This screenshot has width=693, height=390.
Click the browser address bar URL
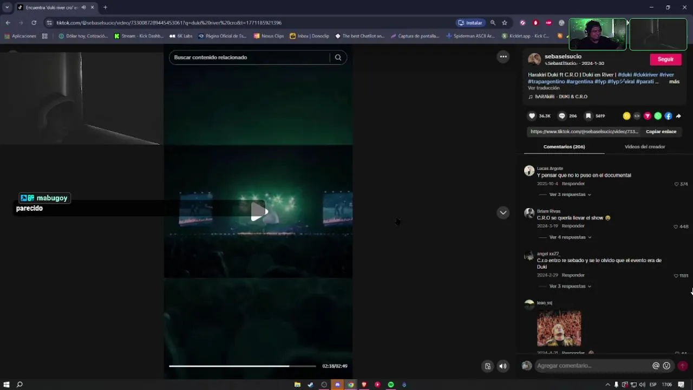[x=169, y=23]
